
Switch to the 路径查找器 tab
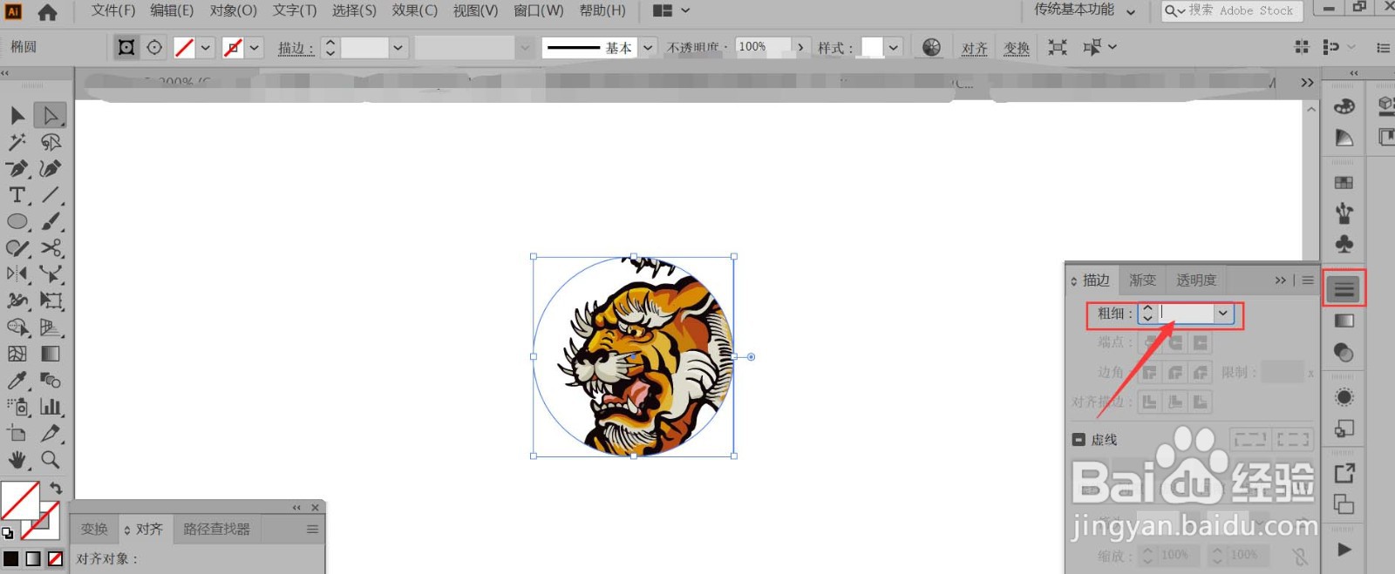tap(216, 529)
